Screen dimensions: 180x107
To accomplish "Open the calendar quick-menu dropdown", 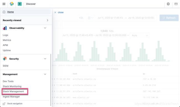I will click(91, 18).
